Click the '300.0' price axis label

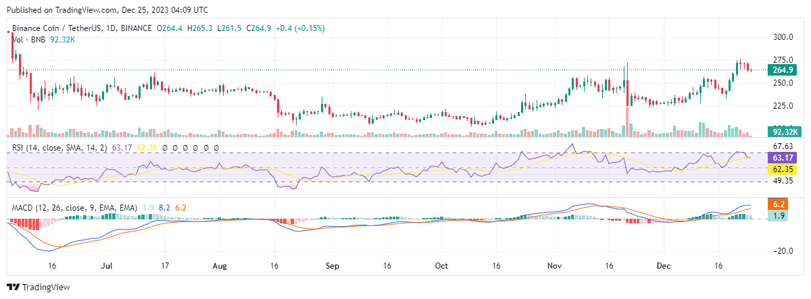click(x=783, y=36)
